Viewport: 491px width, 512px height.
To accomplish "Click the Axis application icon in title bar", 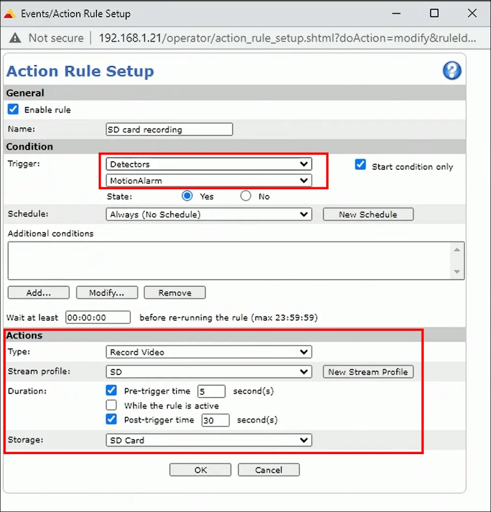I will [9, 13].
